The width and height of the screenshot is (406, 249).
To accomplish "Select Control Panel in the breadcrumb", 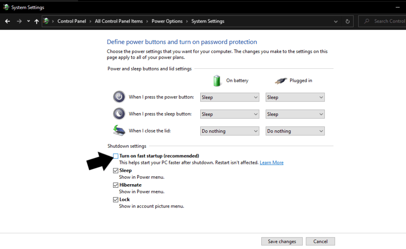I will click(x=71, y=21).
